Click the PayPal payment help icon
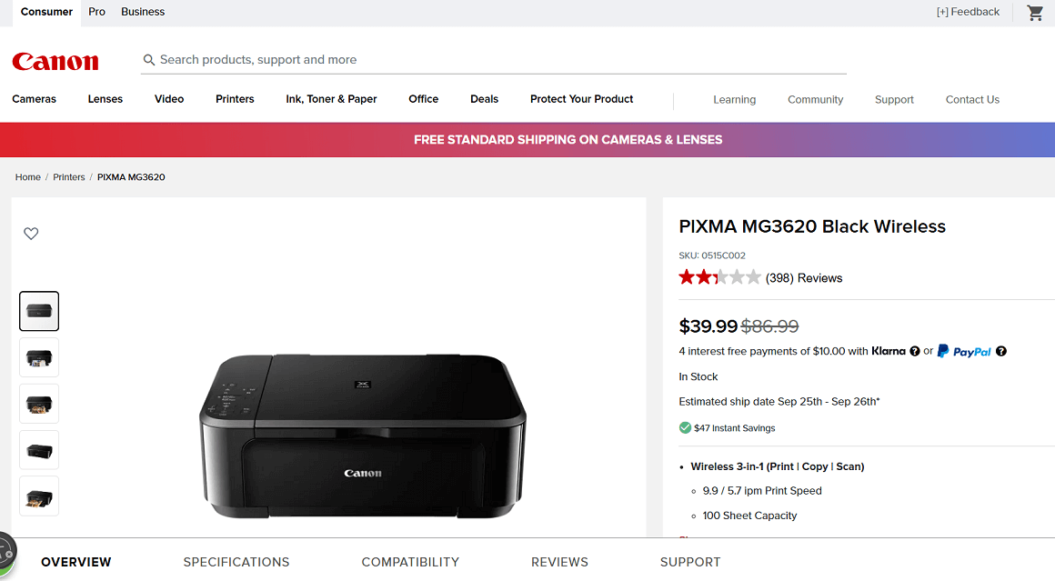 [x=1000, y=351]
